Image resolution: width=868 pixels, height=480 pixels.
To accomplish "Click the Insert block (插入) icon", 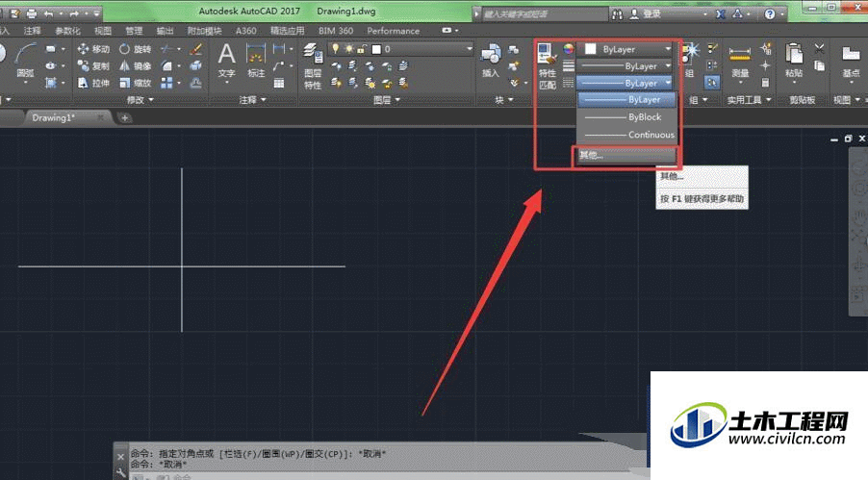I will coord(491,61).
